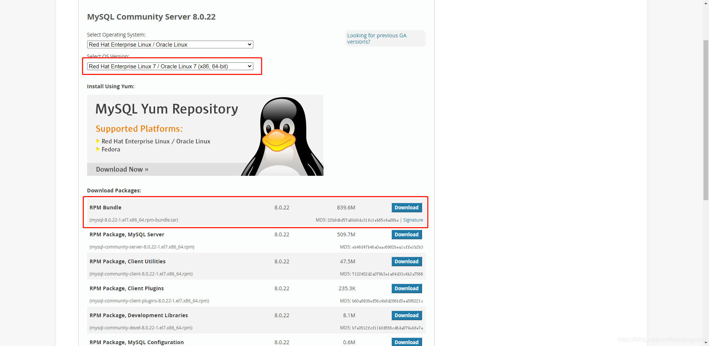
Task: Click the 'Install Using Yum:' label
Action: (x=111, y=86)
